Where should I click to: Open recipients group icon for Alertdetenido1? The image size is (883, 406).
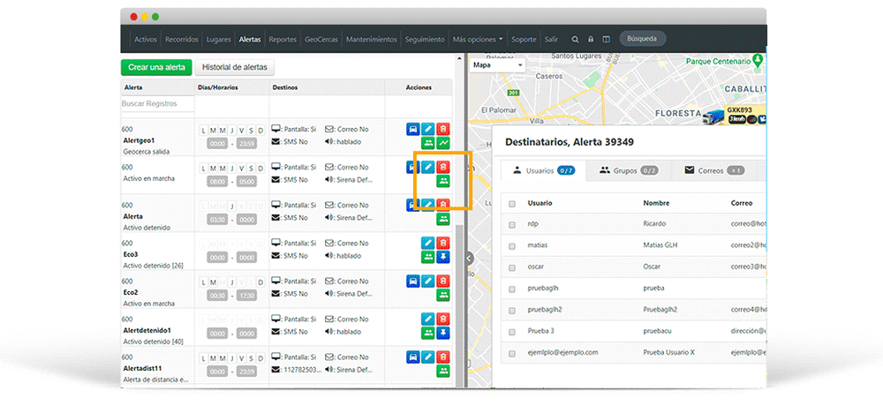[428, 333]
